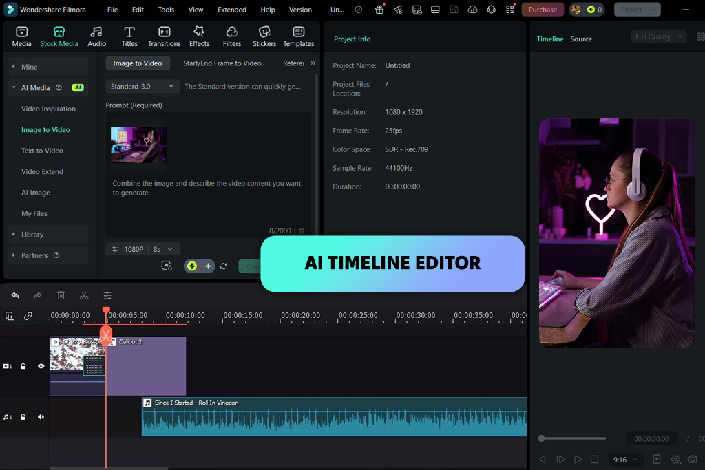Open the Full Quality dropdown
The width and height of the screenshot is (705, 470).
pyautogui.click(x=659, y=37)
